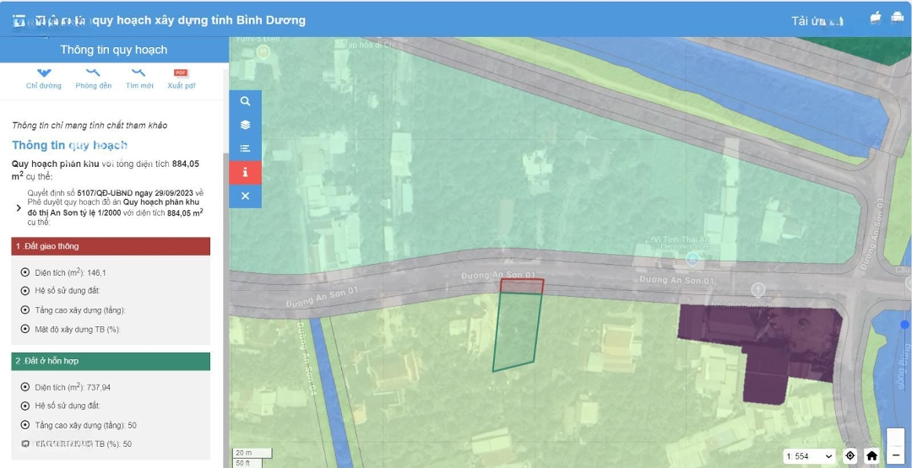Open the map layers stack tool
912x468 pixels.
pos(245,125)
